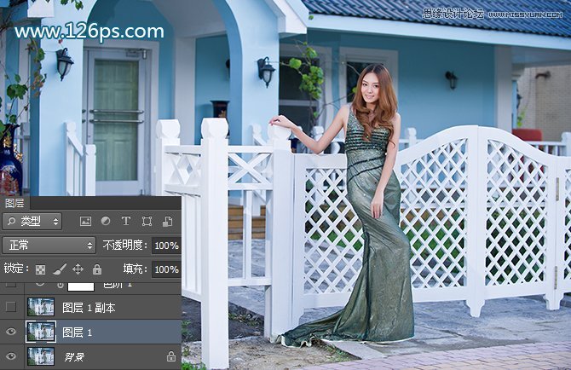Switch to the 图层 panel tab
The height and width of the screenshot is (370, 571).
coord(14,203)
